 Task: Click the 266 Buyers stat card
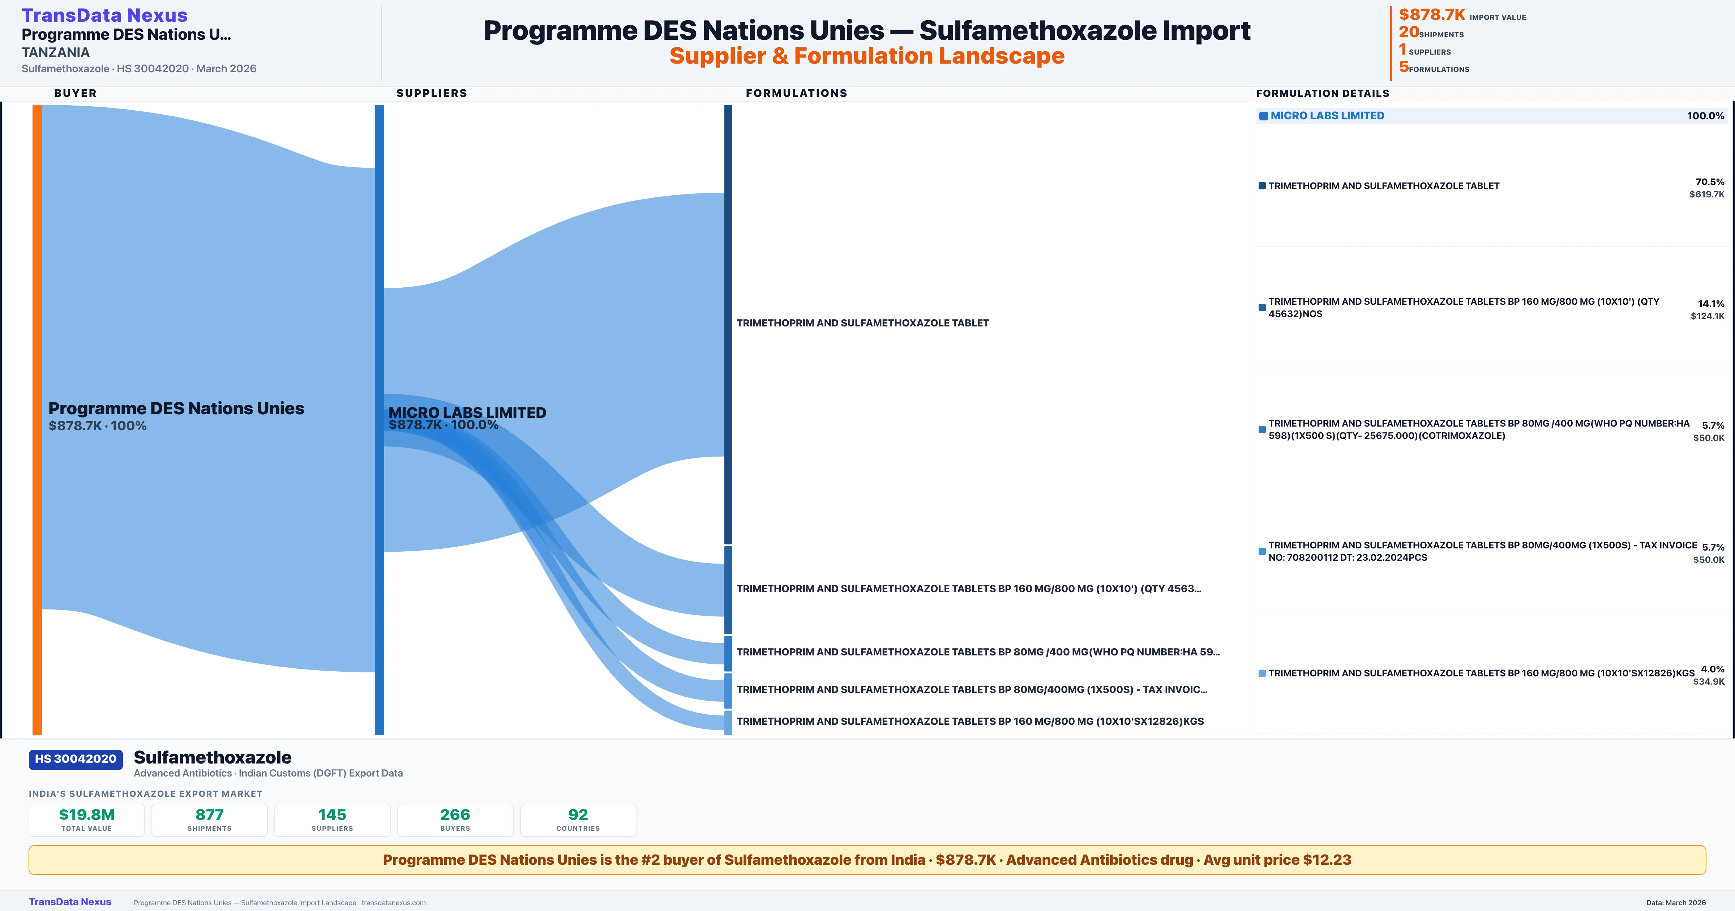point(455,820)
